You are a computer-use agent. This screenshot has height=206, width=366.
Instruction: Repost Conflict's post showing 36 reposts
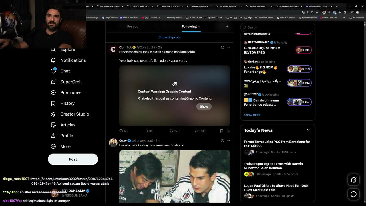tap(148, 131)
